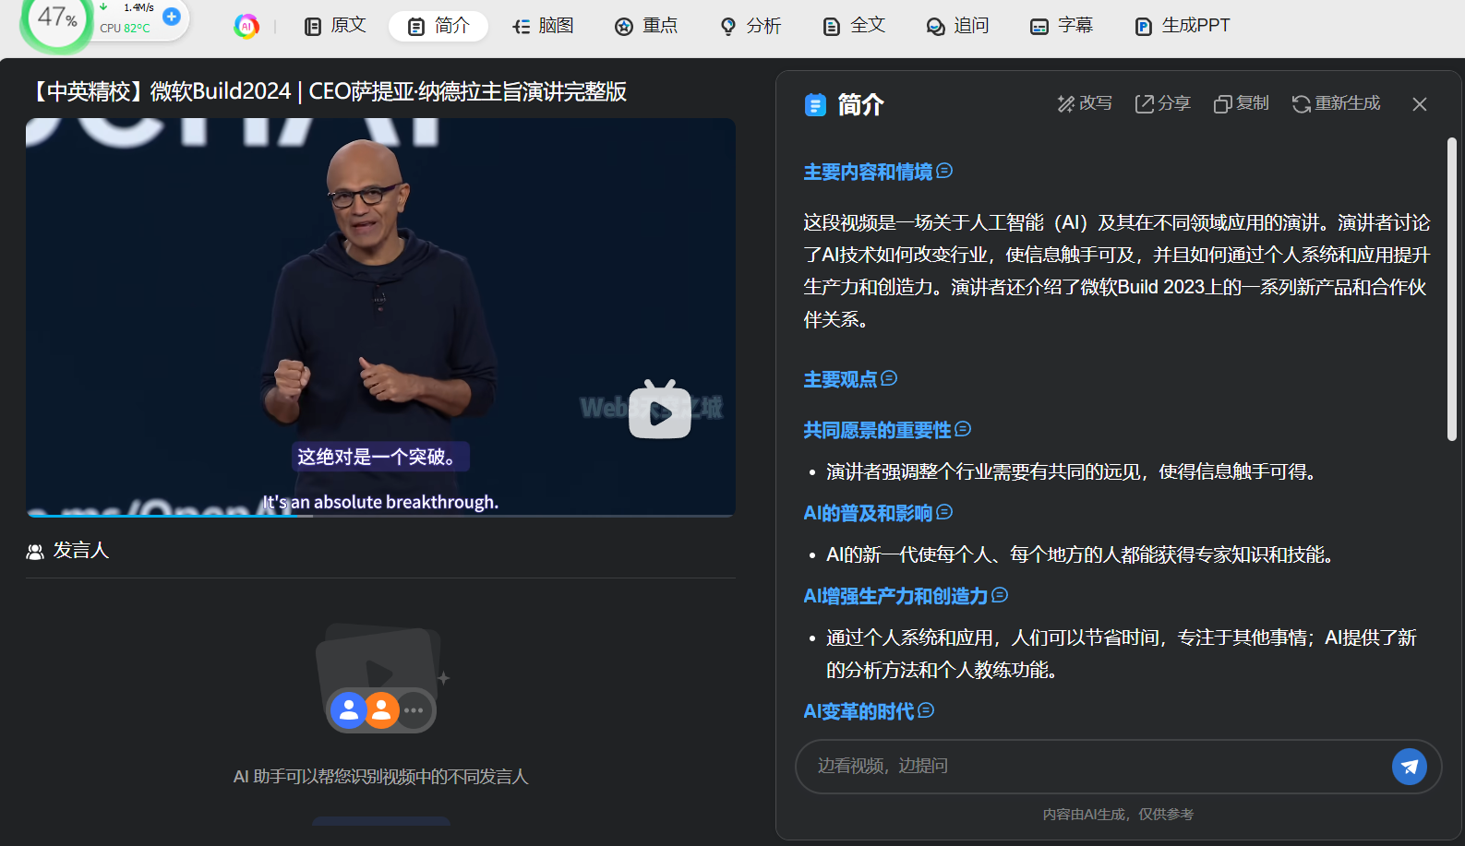The width and height of the screenshot is (1465, 846).
Task: Click the 47% performance monitor circle
Action: (57, 18)
